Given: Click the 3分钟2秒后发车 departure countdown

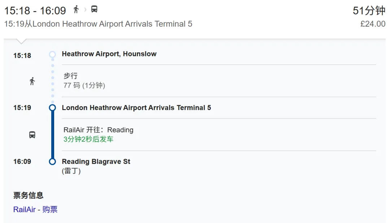Looking at the screenshot, I should 88,139.
